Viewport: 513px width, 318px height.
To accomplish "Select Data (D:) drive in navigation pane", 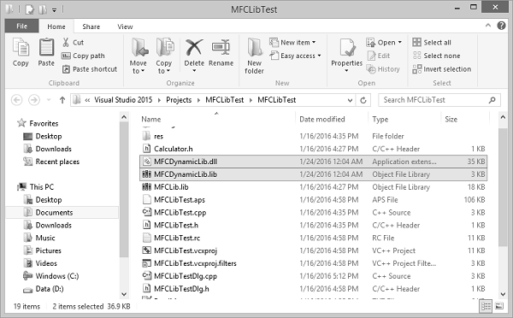I will (44, 289).
